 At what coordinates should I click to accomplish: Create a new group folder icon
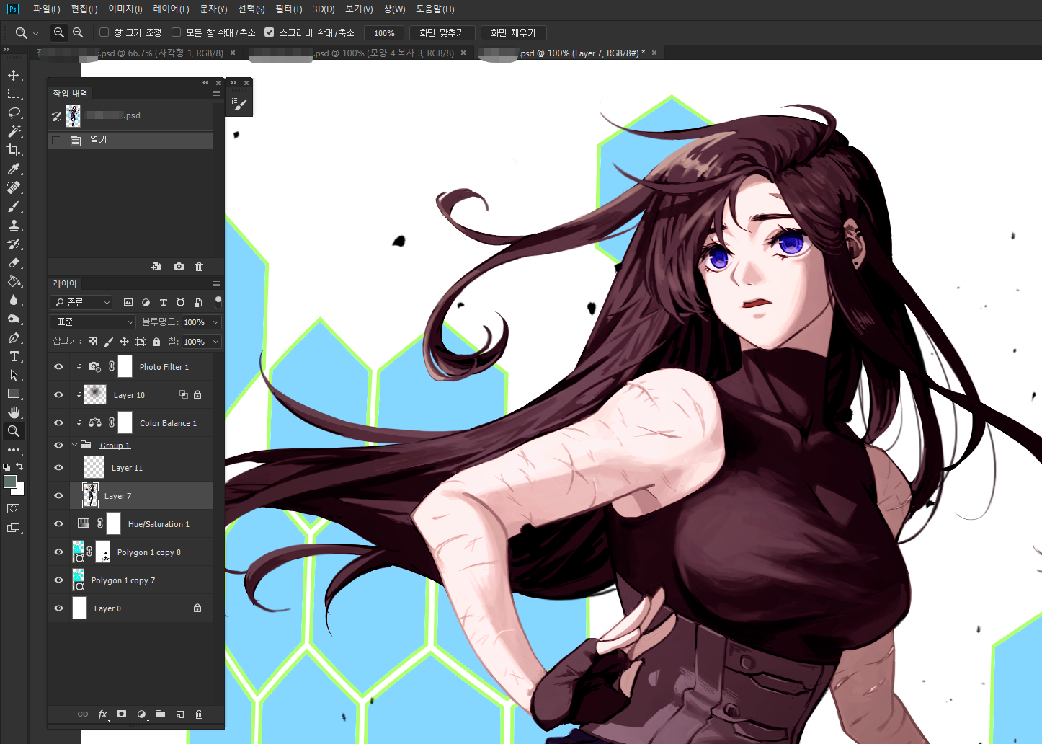click(x=161, y=714)
